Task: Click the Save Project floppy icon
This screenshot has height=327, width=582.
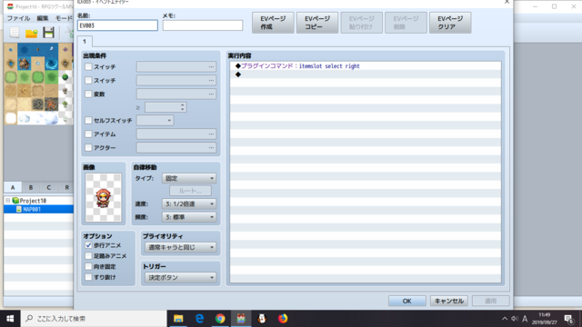Action: 48,33
